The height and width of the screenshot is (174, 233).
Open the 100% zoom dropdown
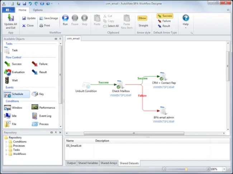click(224, 169)
